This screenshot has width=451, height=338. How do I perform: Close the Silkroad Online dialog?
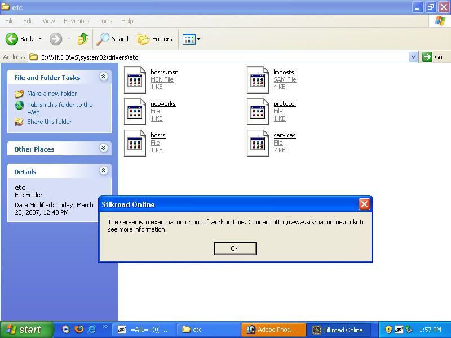tap(364, 204)
